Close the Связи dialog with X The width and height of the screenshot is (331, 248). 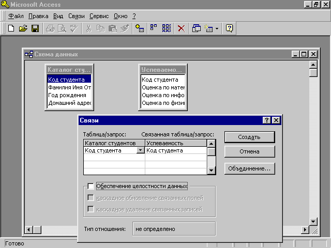[276, 120]
